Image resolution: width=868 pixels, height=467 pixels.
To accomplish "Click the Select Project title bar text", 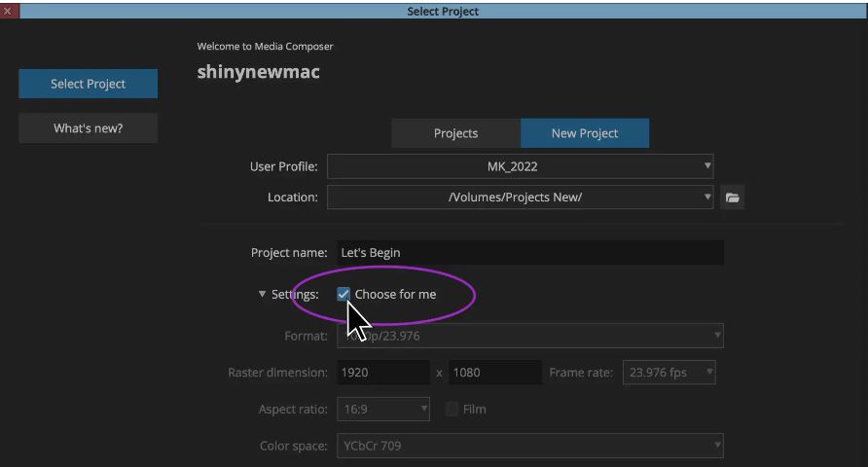I will pos(443,11).
